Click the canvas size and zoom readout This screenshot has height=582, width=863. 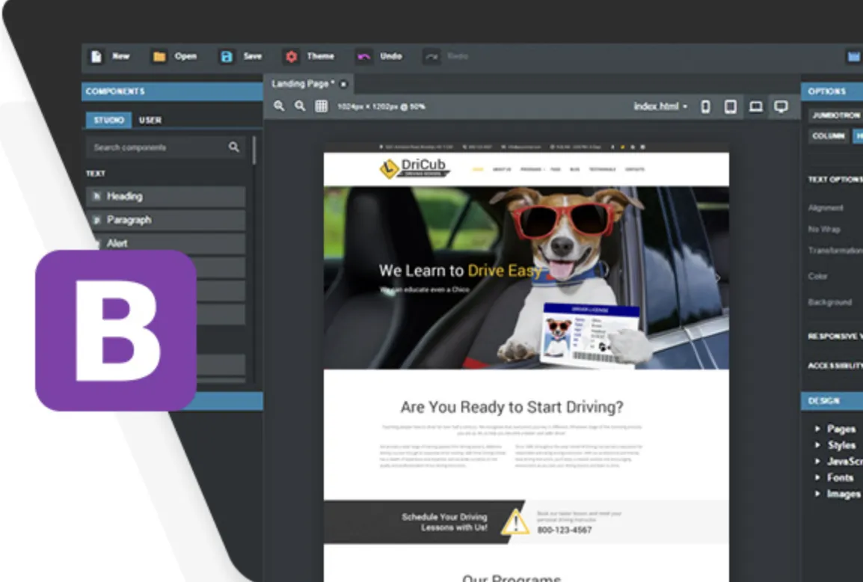381,106
